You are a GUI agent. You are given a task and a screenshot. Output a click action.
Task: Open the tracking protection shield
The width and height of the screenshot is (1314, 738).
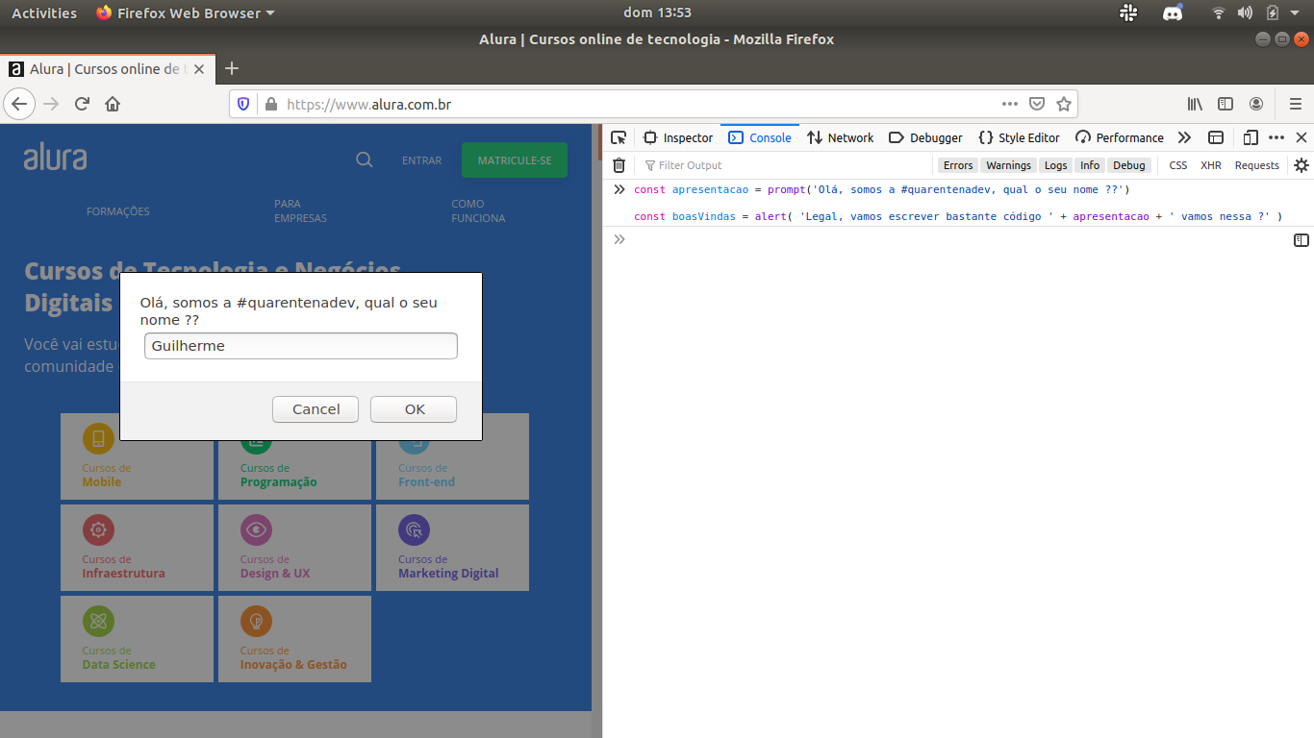(x=243, y=104)
